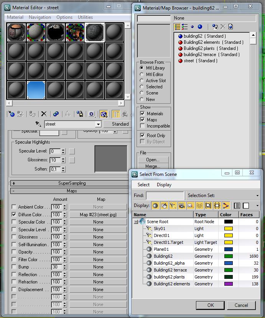This screenshot has height=318, width=265.
Task: Click Open... button in File group
Action: pos(153,160)
